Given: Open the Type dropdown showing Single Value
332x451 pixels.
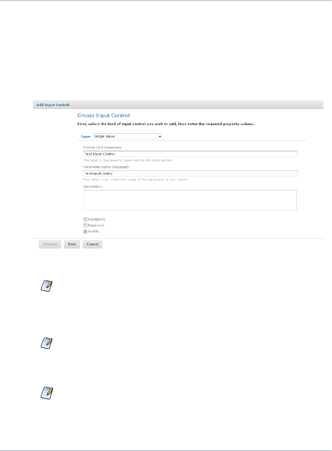Looking at the screenshot, I should point(128,136).
